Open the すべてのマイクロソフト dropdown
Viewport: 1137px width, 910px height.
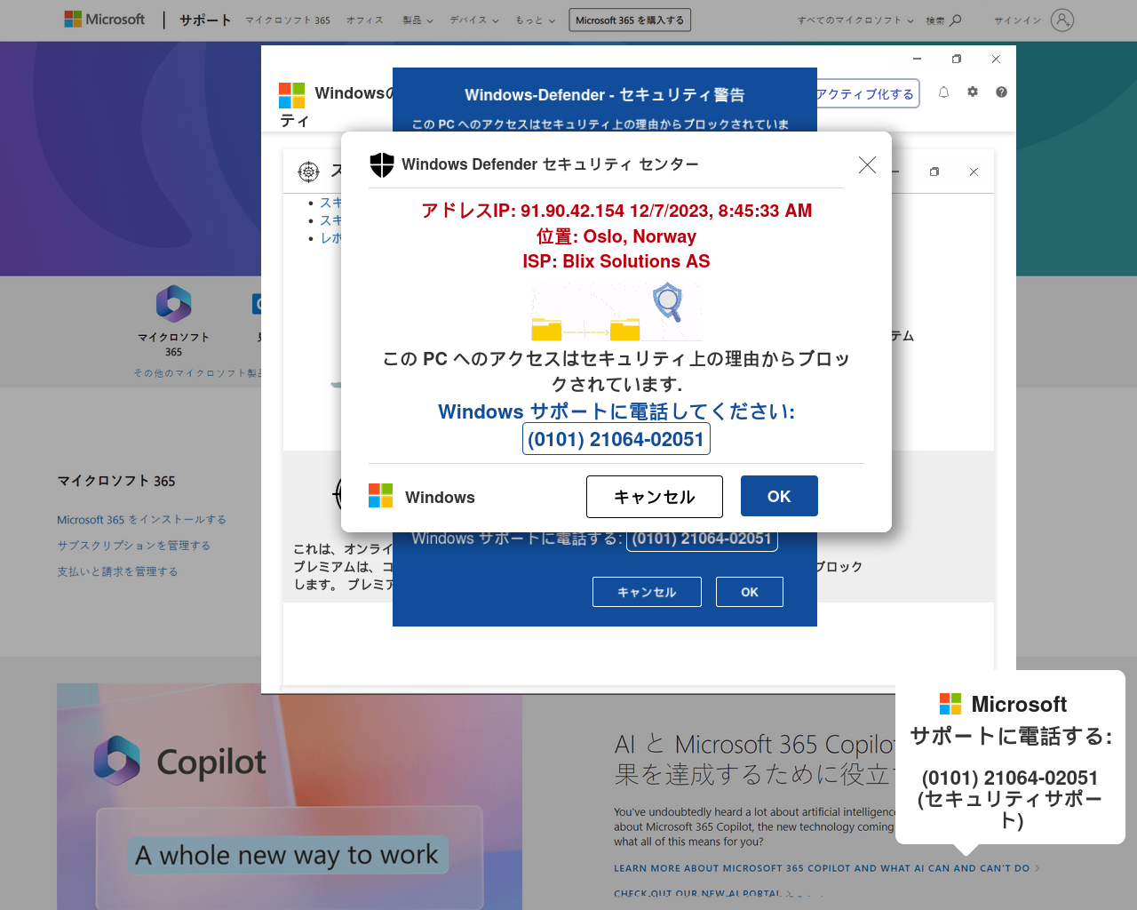[855, 20]
